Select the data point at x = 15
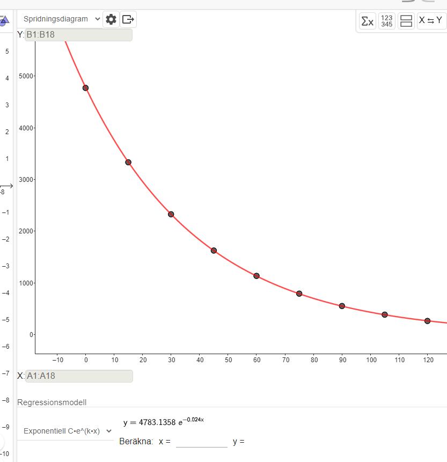The height and width of the screenshot is (462, 447). tap(128, 162)
